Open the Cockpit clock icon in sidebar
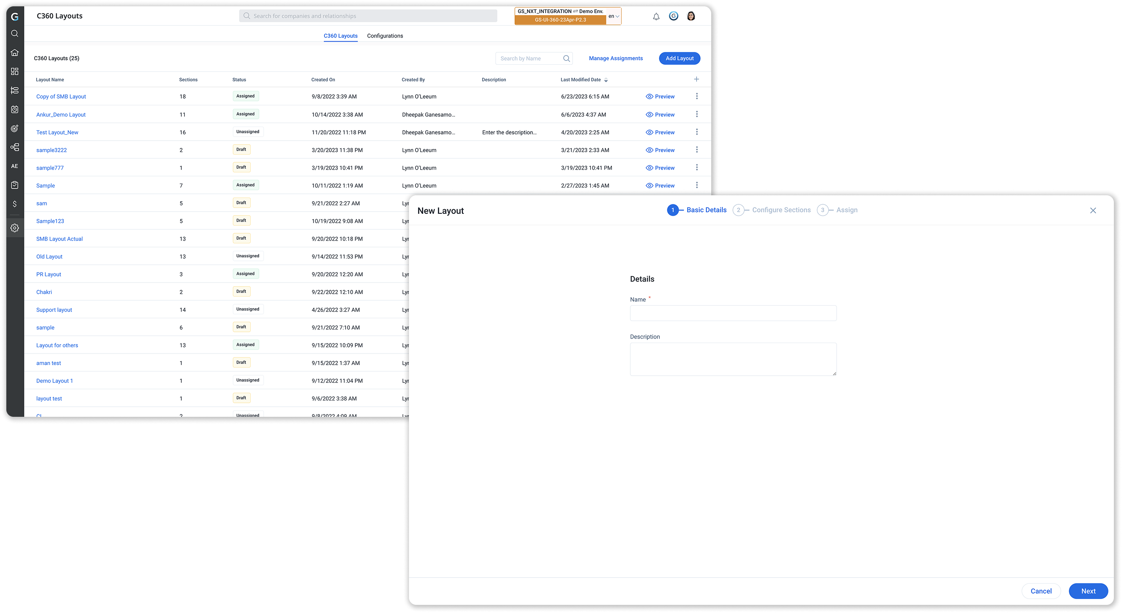The image size is (1122, 613). (x=14, y=109)
